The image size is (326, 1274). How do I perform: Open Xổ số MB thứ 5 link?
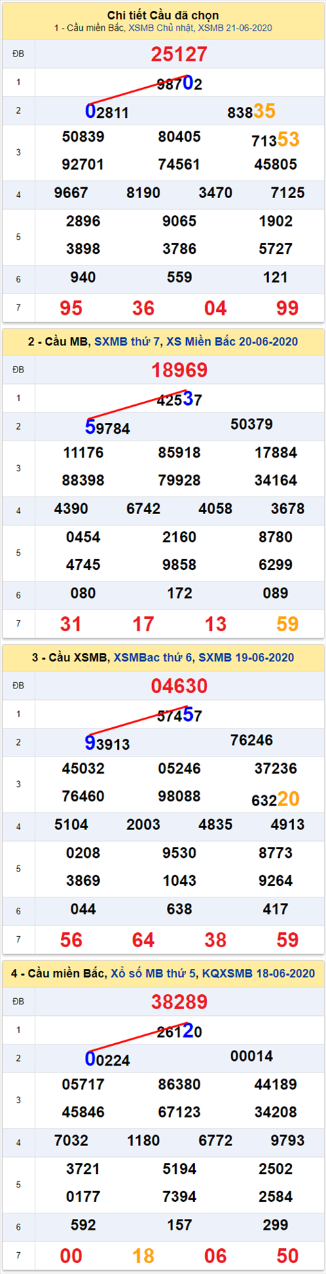pyautogui.click(x=152, y=974)
